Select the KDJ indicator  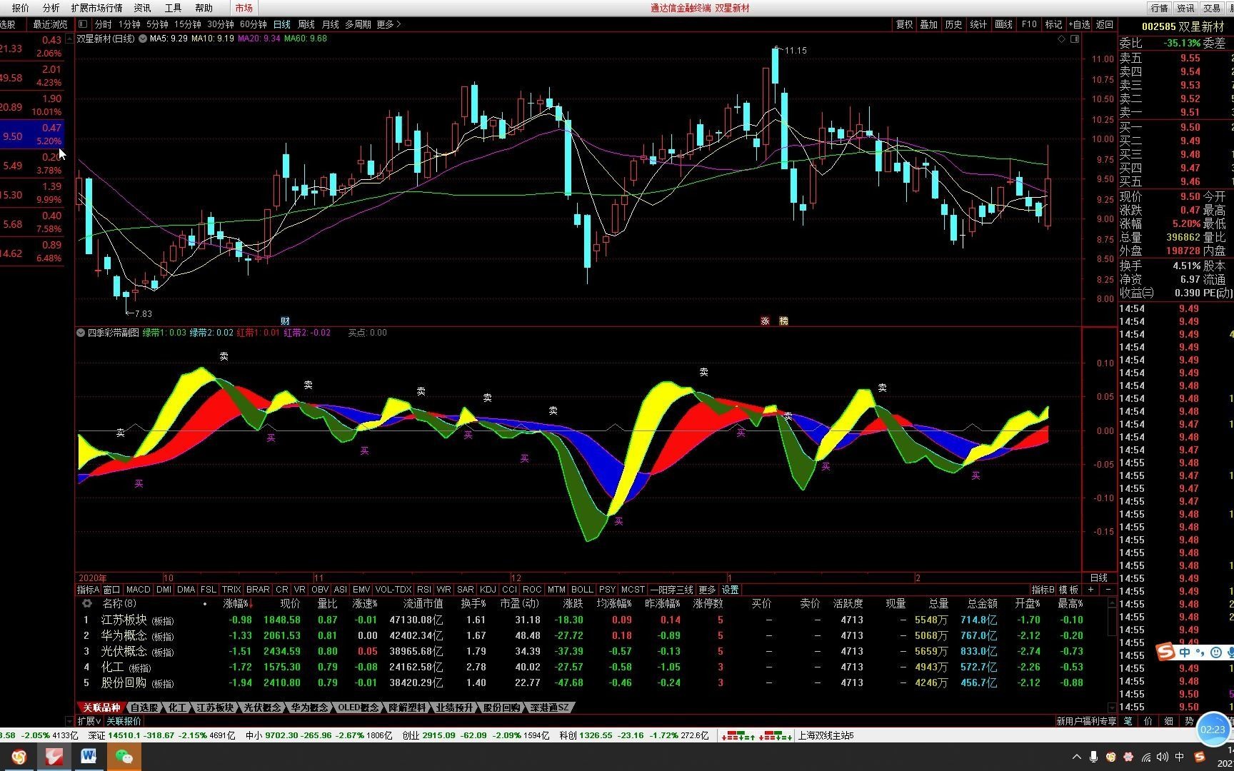488,590
